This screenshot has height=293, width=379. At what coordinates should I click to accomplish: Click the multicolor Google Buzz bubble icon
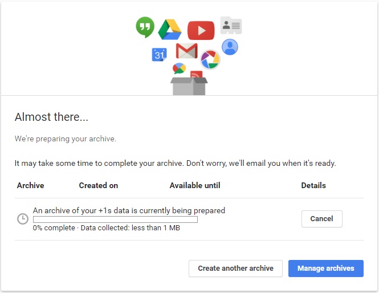179,68
